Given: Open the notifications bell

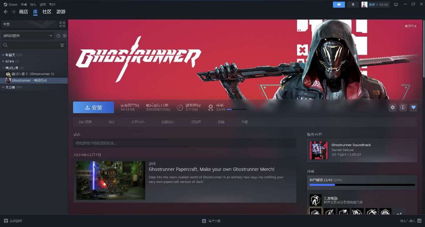Looking at the screenshot, I should 353,5.
